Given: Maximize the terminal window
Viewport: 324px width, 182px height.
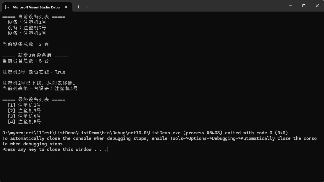Looking at the screenshot, I should [x=304, y=6].
